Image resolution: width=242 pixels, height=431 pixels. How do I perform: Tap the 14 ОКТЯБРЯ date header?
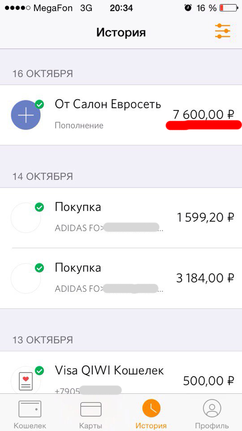coord(43,176)
